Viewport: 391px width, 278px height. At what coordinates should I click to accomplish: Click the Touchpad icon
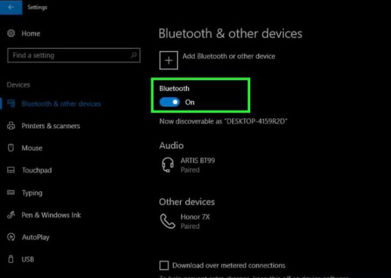point(10,170)
